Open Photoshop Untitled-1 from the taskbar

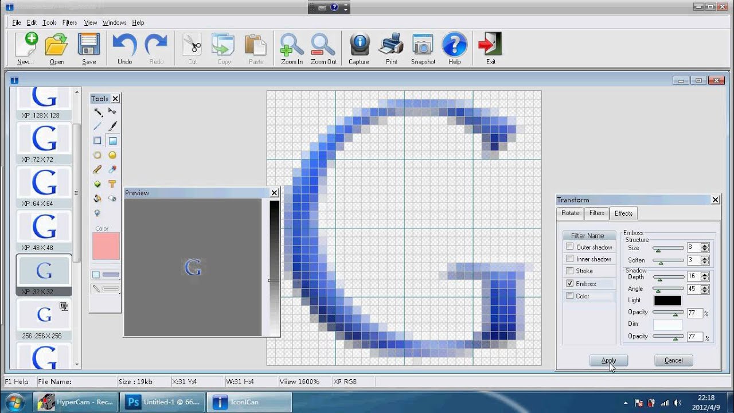(163, 402)
